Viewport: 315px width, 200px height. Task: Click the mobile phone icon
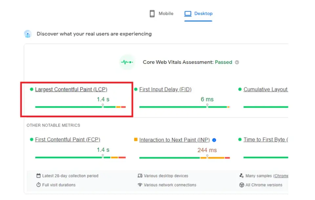(x=152, y=14)
